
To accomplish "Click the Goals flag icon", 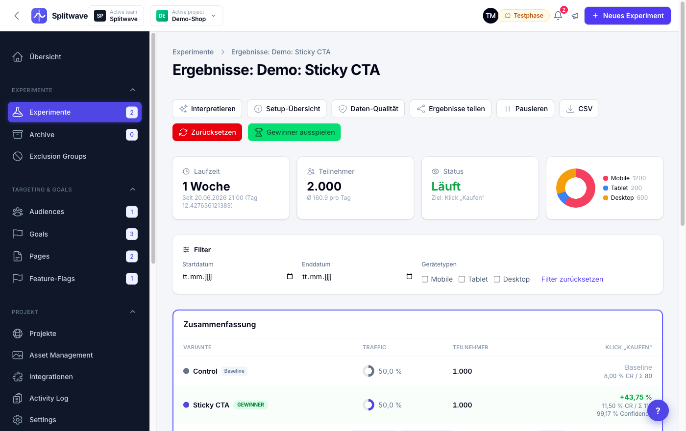I will pyautogui.click(x=18, y=234).
